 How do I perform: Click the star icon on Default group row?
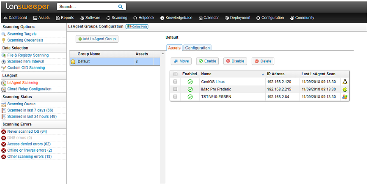click(x=73, y=62)
